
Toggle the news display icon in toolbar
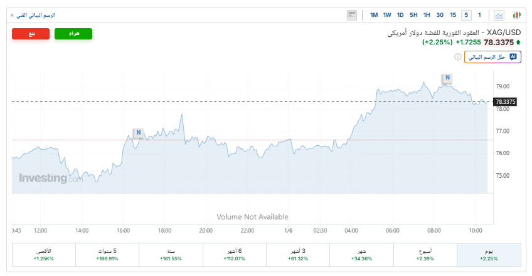351,15
